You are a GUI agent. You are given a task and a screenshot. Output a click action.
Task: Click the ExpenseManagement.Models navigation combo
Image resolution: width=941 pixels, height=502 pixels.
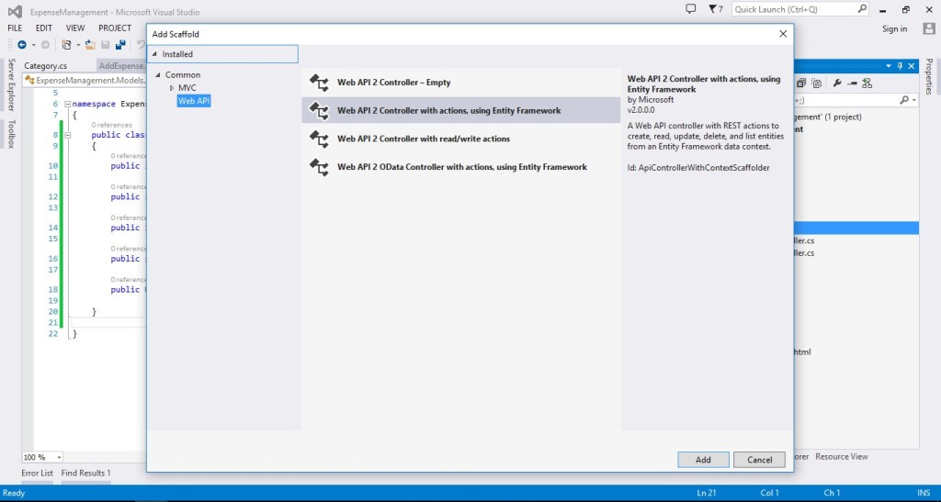click(85, 80)
